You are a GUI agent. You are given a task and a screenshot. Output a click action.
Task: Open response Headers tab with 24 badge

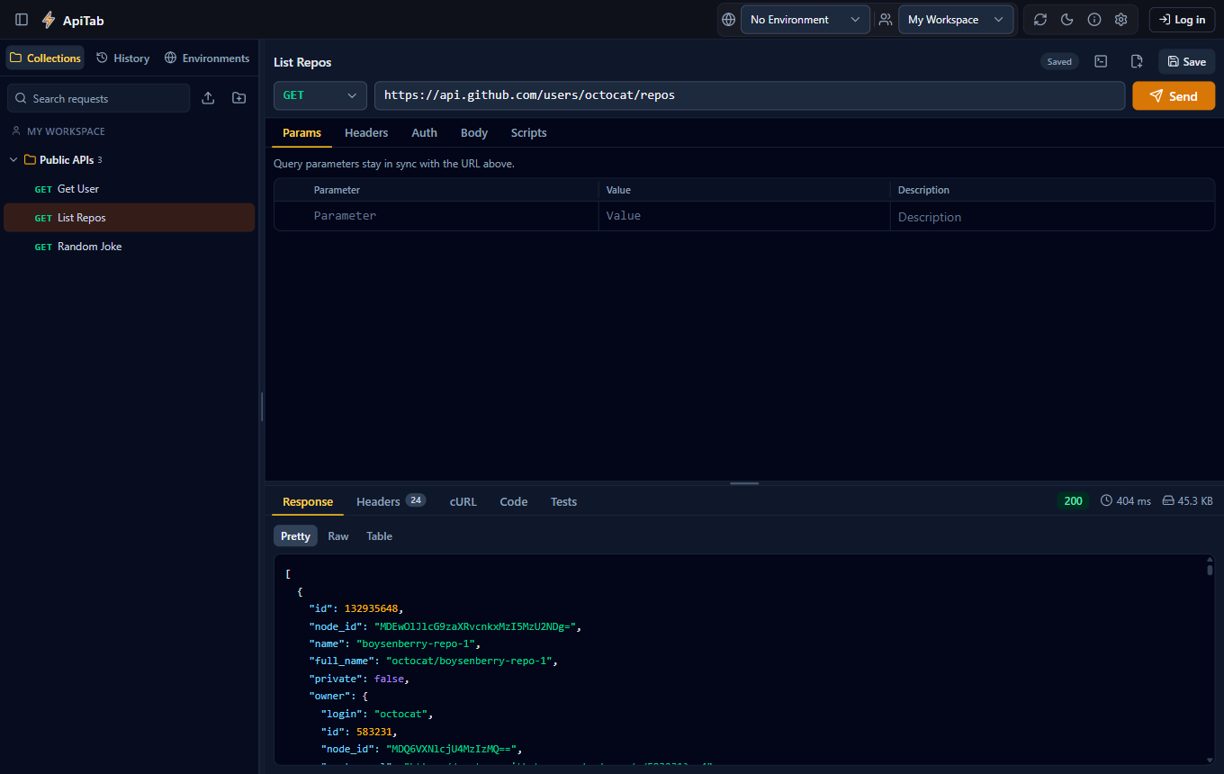391,501
